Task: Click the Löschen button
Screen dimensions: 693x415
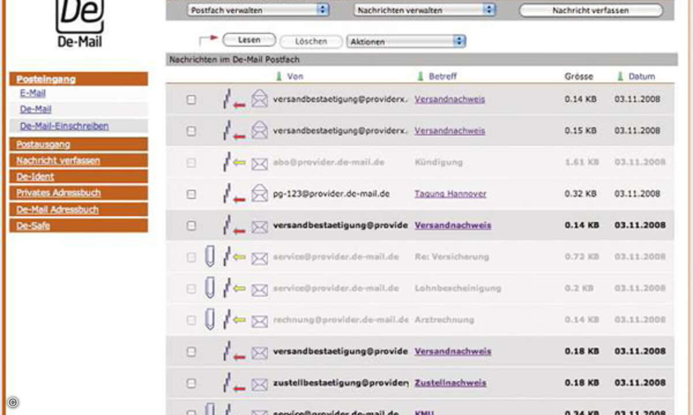Action: (x=311, y=41)
